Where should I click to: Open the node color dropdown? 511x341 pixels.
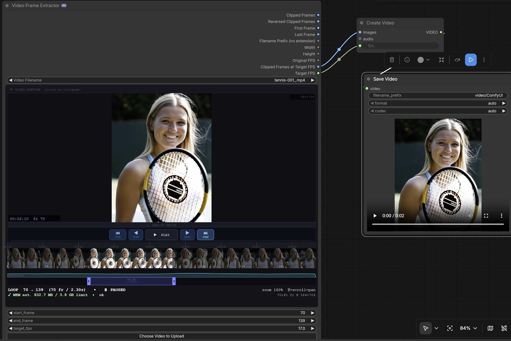pyautogui.click(x=423, y=60)
